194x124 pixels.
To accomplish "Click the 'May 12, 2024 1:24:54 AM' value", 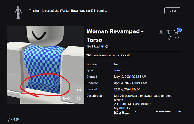I will point(130,77).
